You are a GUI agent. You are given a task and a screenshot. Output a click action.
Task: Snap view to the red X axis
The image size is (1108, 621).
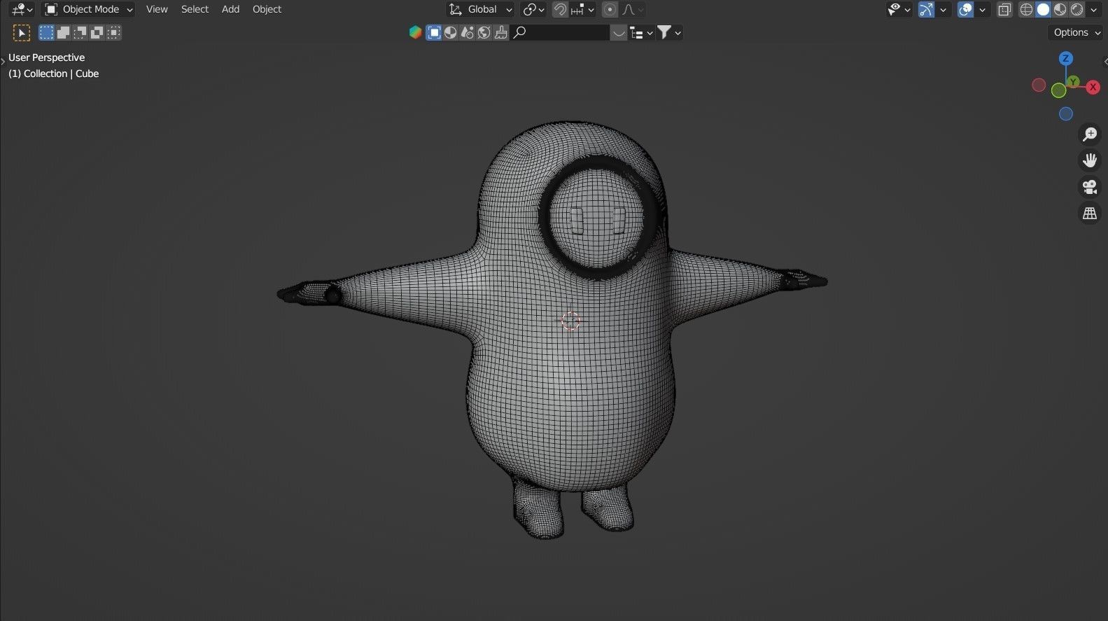click(1093, 87)
